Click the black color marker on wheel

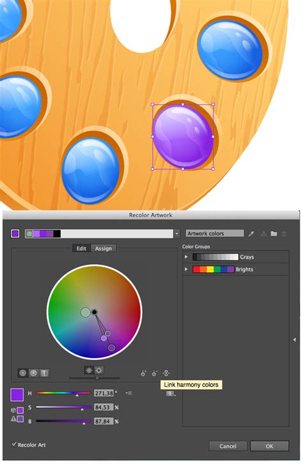(x=94, y=312)
